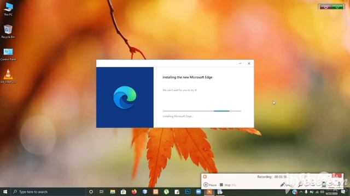Click the Type here to search box
The height and width of the screenshot is (196, 350).
48,192
